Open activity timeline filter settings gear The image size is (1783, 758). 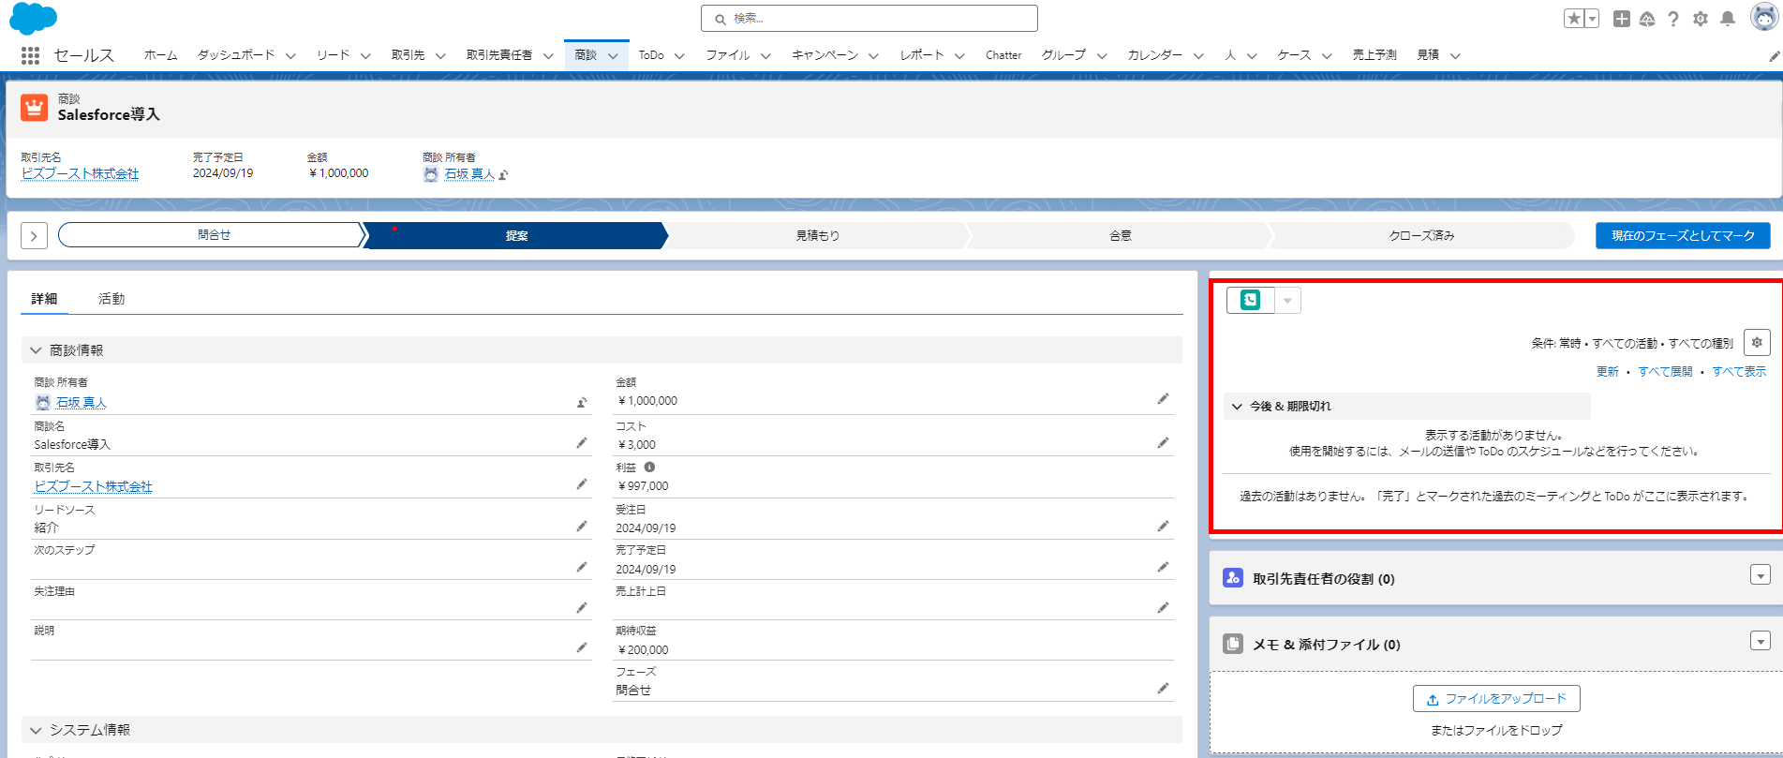pos(1757,343)
